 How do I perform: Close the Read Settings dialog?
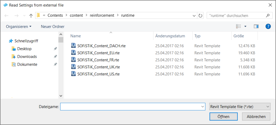(x=270, y=5)
